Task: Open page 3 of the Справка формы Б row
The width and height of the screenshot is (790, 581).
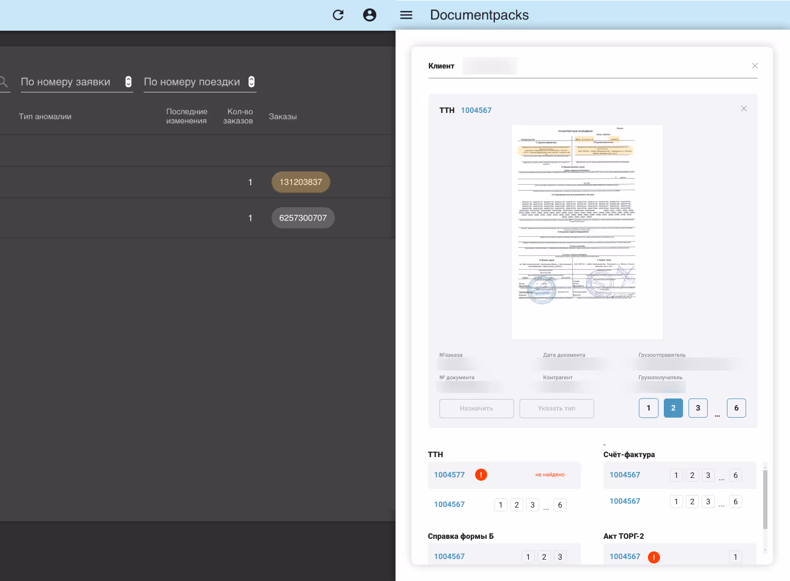Action: coord(560,557)
